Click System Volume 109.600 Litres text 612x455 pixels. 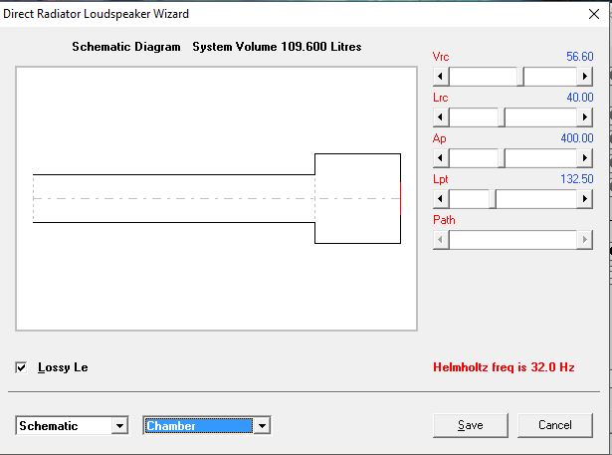point(277,47)
